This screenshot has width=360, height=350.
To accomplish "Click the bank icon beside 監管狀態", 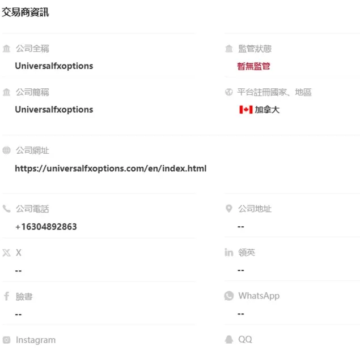I will point(229,49).
